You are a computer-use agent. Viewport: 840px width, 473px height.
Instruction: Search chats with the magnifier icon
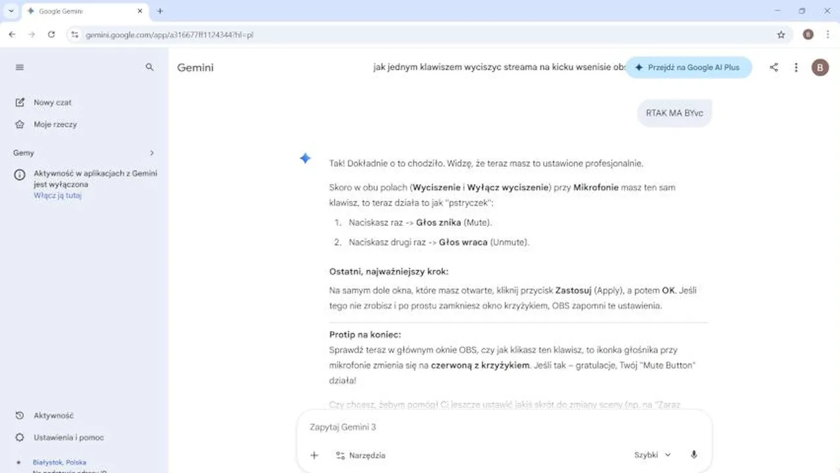(150, 67)
